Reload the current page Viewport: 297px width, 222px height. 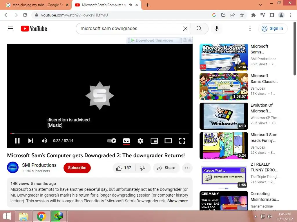click(x=25, y=15)
